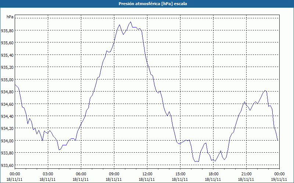Screen dimensions: 294x183
Task: Select the 935,60 axis value
Action: tap(7, 43)
